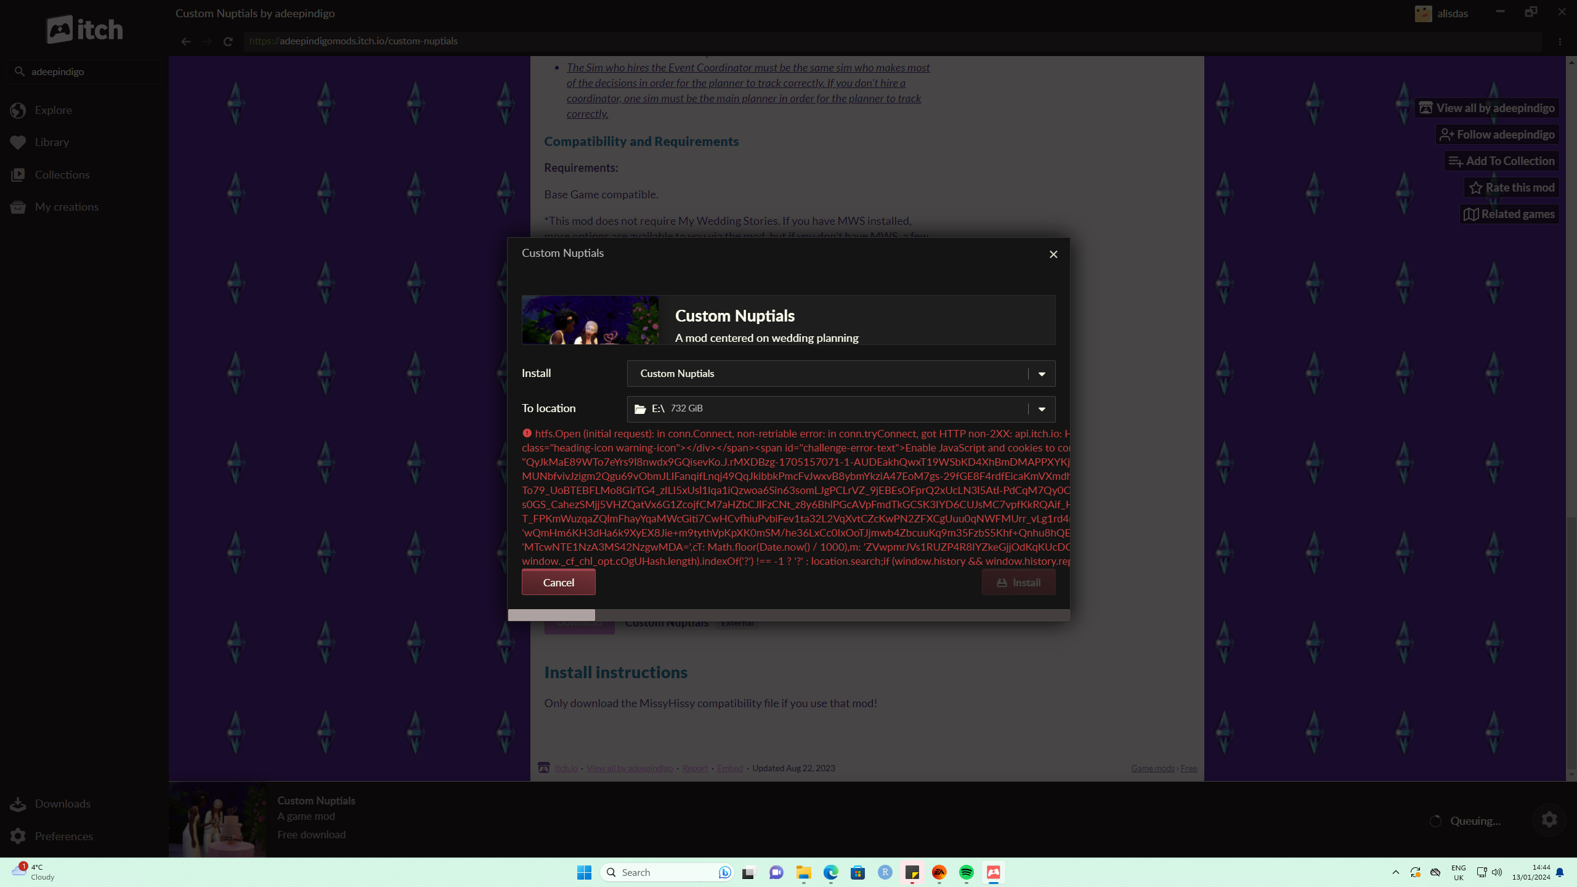
Task: Click Follow adeepindigo button
Action: [x=1498, y=134]
